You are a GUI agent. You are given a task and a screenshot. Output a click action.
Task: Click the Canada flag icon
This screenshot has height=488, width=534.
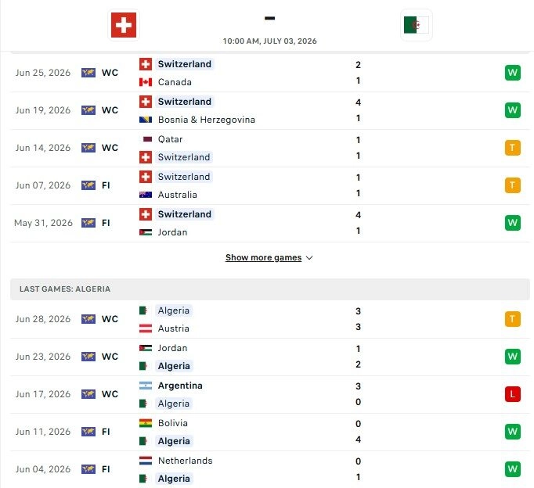(146, 82)
